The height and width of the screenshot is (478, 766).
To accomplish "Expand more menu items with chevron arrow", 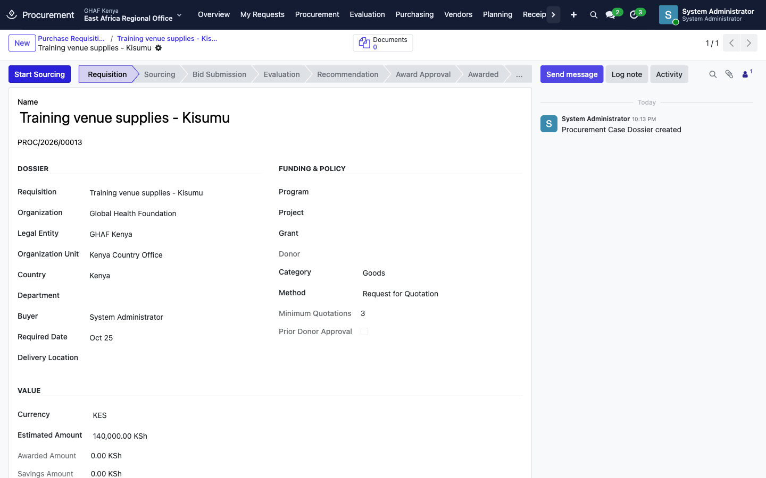I will pyautogui.click(x=553, y=15).
